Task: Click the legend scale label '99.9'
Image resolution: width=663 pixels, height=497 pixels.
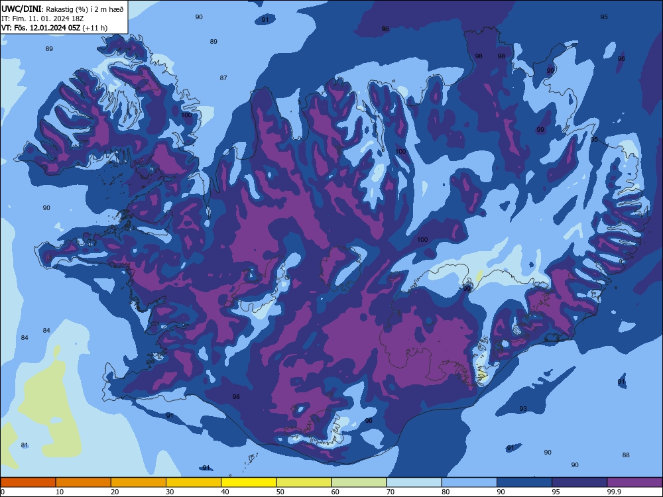Action: 614,492
